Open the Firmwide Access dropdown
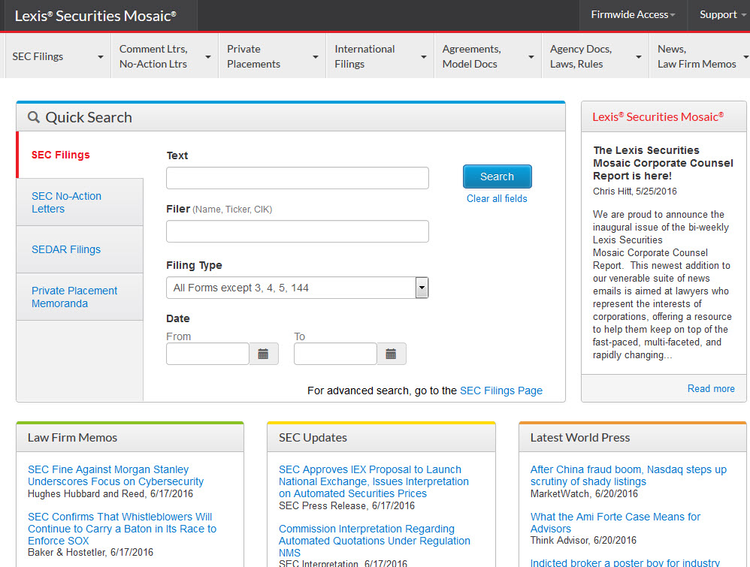Image resolution: width=750 pixels, height=567 pixels. (634, 15)
